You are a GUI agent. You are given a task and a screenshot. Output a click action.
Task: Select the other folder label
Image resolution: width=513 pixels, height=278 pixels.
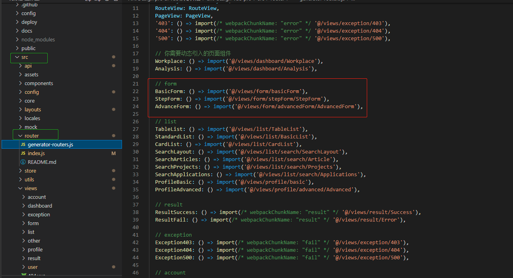coord(34,241)
